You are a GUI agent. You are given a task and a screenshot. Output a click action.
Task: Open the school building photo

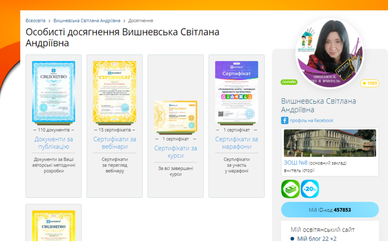pos(330,143)
